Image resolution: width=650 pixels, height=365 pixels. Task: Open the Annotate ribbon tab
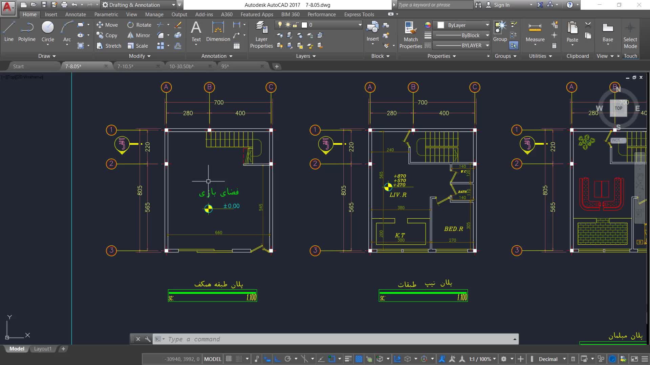pyautogui.click(x=75, y=14)
